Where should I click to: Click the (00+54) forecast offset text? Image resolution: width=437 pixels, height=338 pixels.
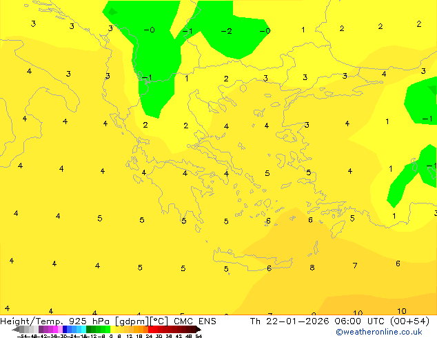tap(409, 321)
